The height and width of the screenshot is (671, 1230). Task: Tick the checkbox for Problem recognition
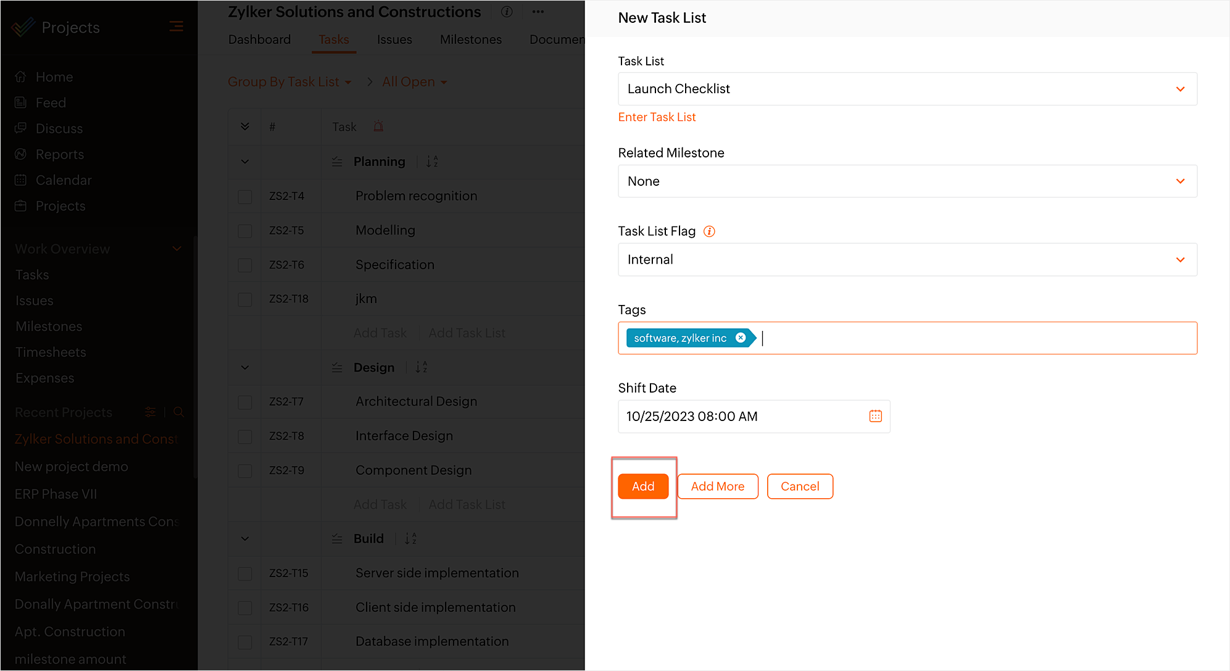(x=245, y=196)
